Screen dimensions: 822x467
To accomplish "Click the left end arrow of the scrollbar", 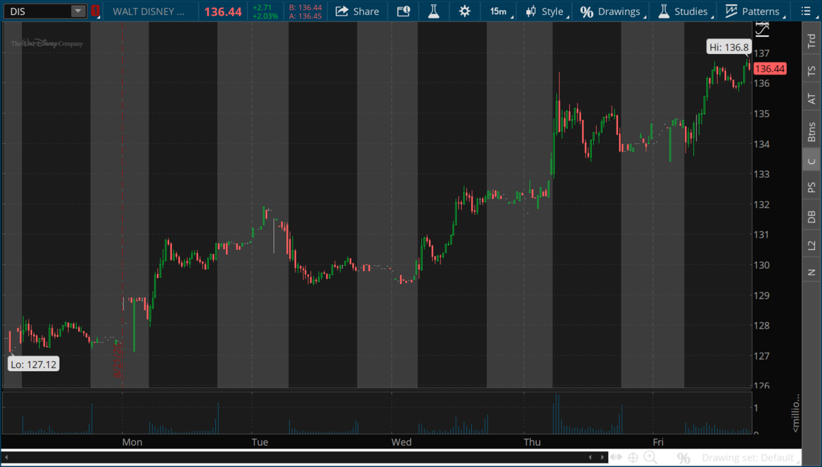I will pyautogui.click(x=7, y=457).
